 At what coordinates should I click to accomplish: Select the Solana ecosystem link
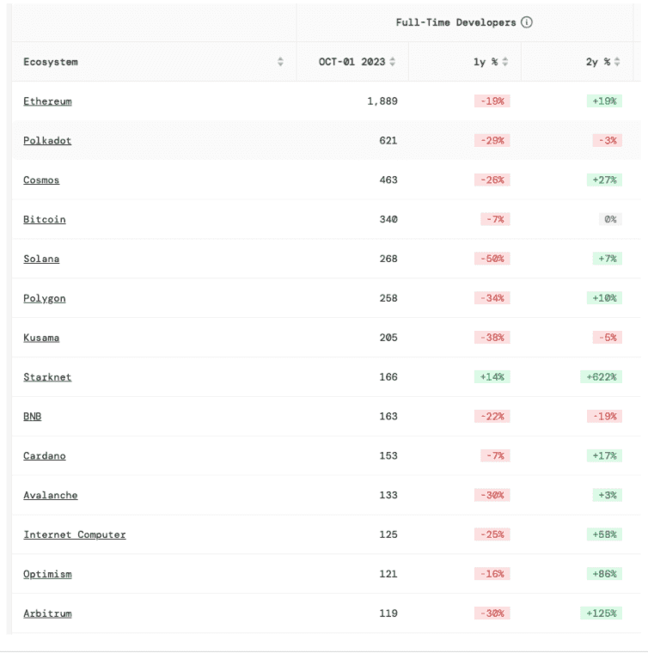tap(41, 259)
